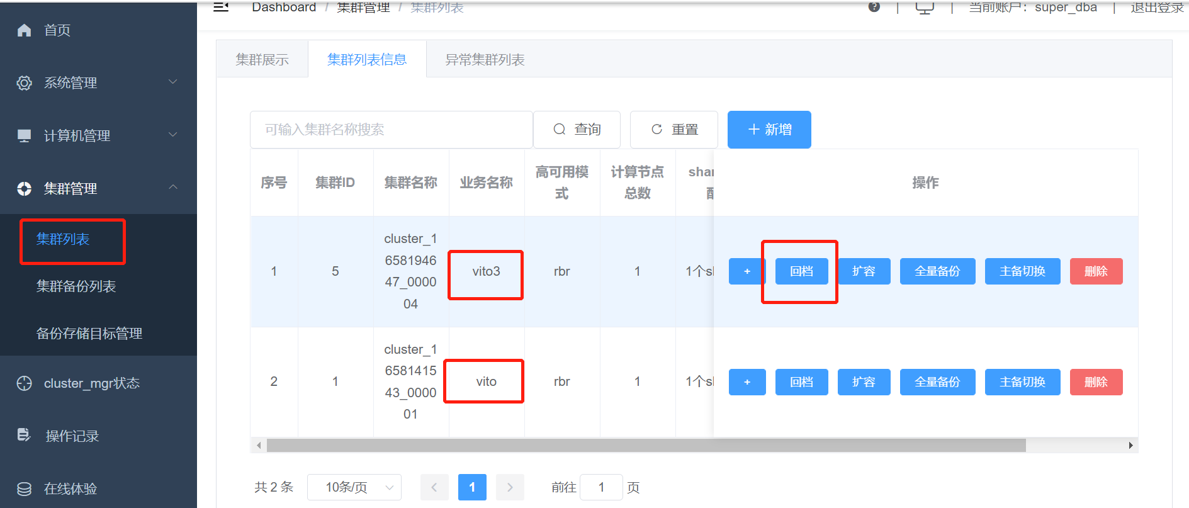Click 回档 for the vito3 cluster

[801, 271]
